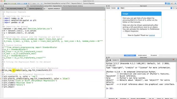Go to previous cursor position arrow
Viewport: 177px width, 99px height.
point(38,4)
